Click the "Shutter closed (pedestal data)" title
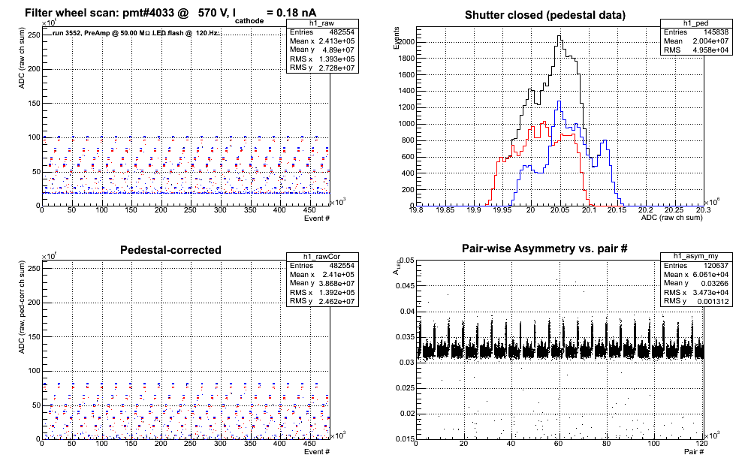This screenshot has width=748, height=467. point(544,15)
